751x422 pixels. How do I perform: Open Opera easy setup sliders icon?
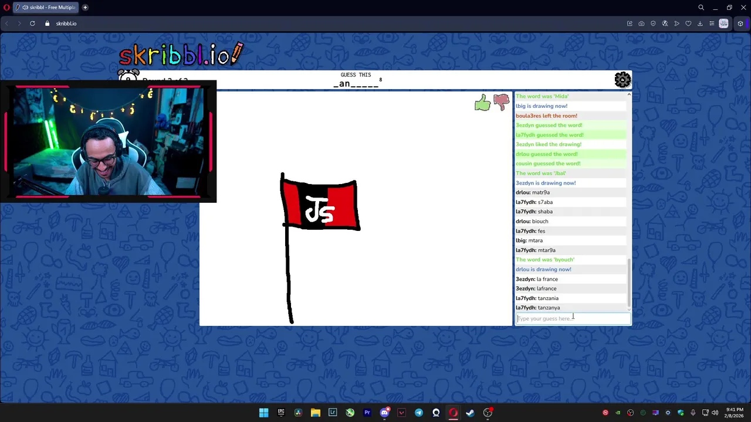(x=712, y=23)
